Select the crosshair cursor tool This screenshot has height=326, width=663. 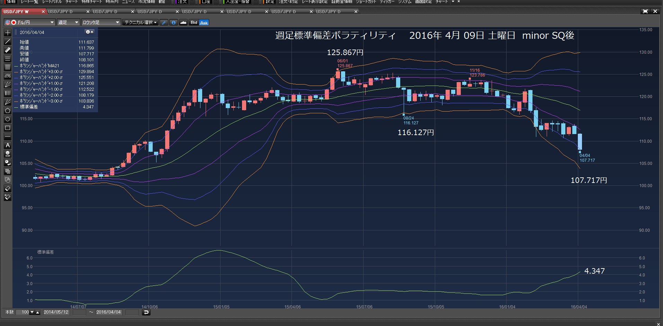(x=8, y=33)
